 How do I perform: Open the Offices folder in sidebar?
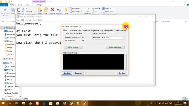pyautogui.click(x=9, y=48)
